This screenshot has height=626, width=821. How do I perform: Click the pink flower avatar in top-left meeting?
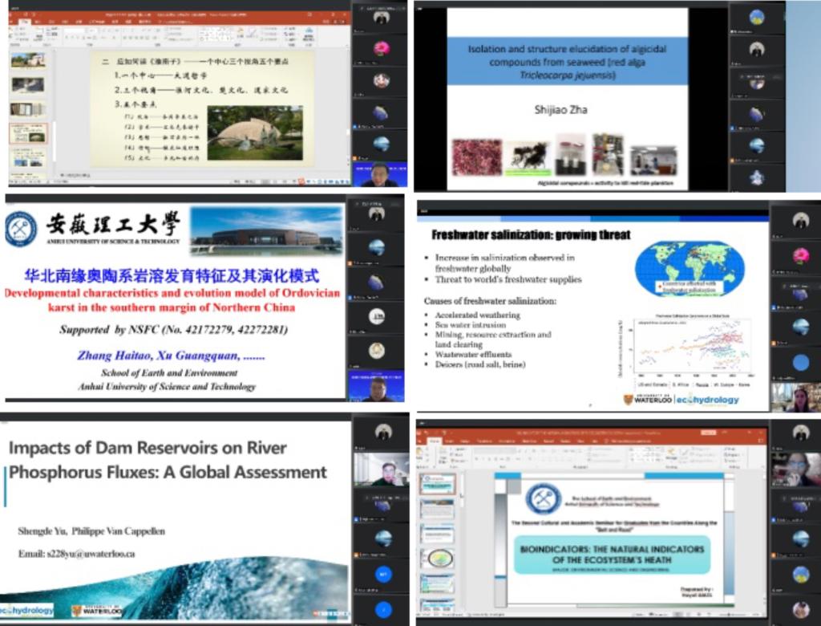(x=381, y=48)
